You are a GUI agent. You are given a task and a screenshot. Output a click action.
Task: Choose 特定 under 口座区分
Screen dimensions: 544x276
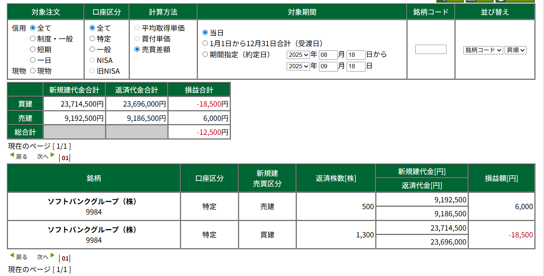click(92, 39)
